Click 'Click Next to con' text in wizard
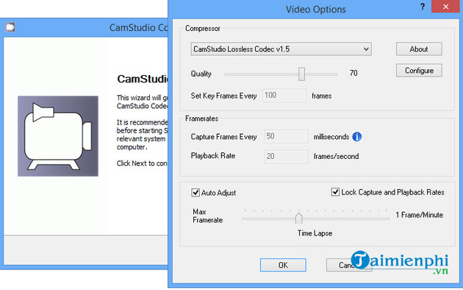The width and height of the screenshot is (463, 290). click(x=142, y=163)
